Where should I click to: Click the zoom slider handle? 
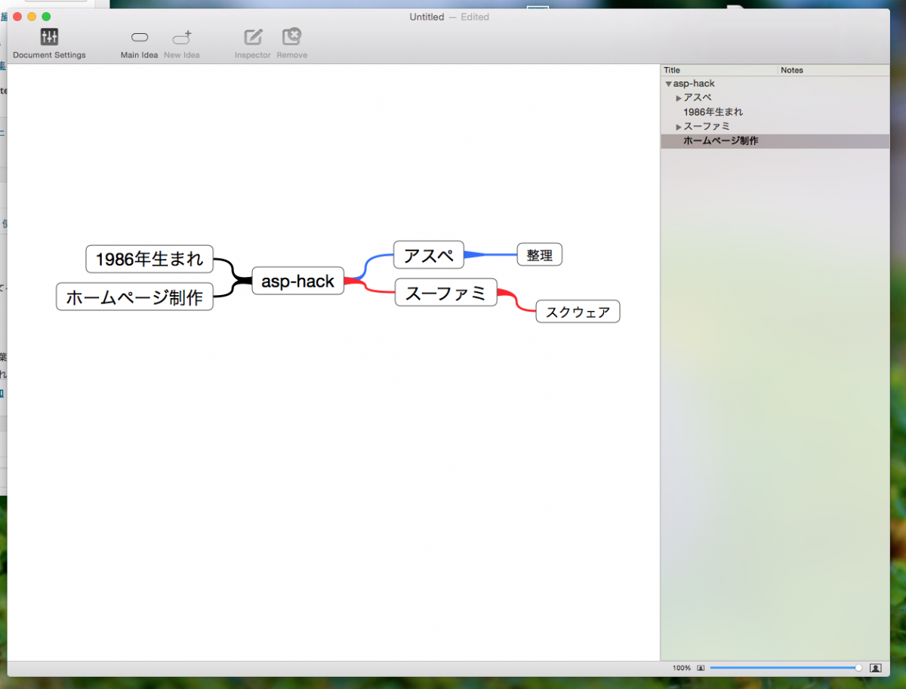[858, 668]
